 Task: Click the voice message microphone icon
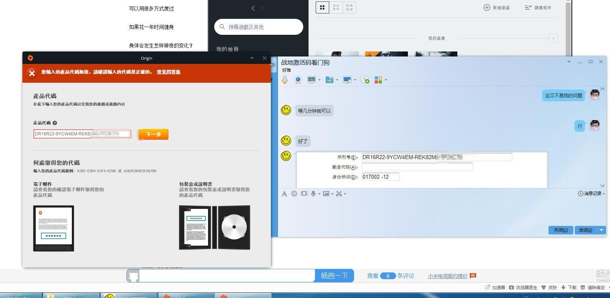pos(313,194)
